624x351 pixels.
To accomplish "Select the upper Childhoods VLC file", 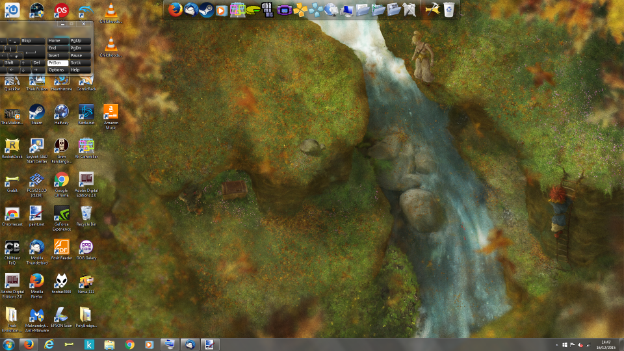I will pos(110,13).
